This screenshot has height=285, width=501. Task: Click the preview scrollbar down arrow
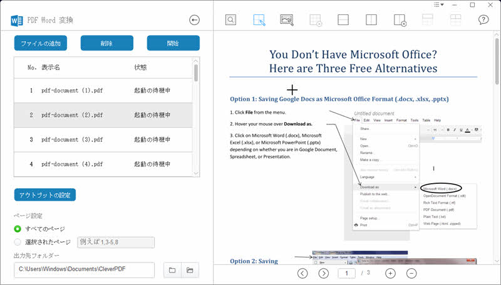497,261
